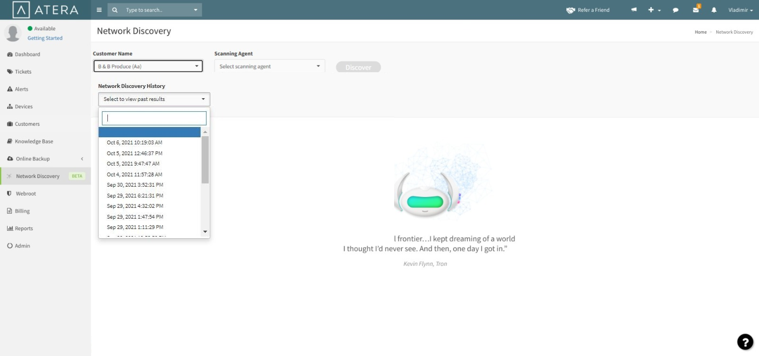Viewport: 759px width, 356px height.
Task: Click the Network Discovery sidebar icon
Action: (9, 176)
